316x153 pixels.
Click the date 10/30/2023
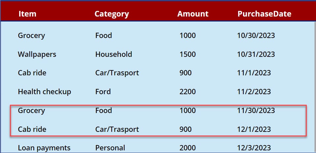pyautogui.click(x=256, y=35)
